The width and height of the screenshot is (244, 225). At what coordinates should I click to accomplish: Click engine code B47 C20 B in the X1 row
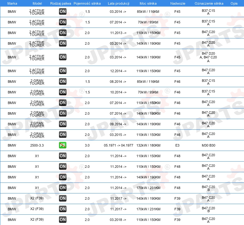coord(208,188)
